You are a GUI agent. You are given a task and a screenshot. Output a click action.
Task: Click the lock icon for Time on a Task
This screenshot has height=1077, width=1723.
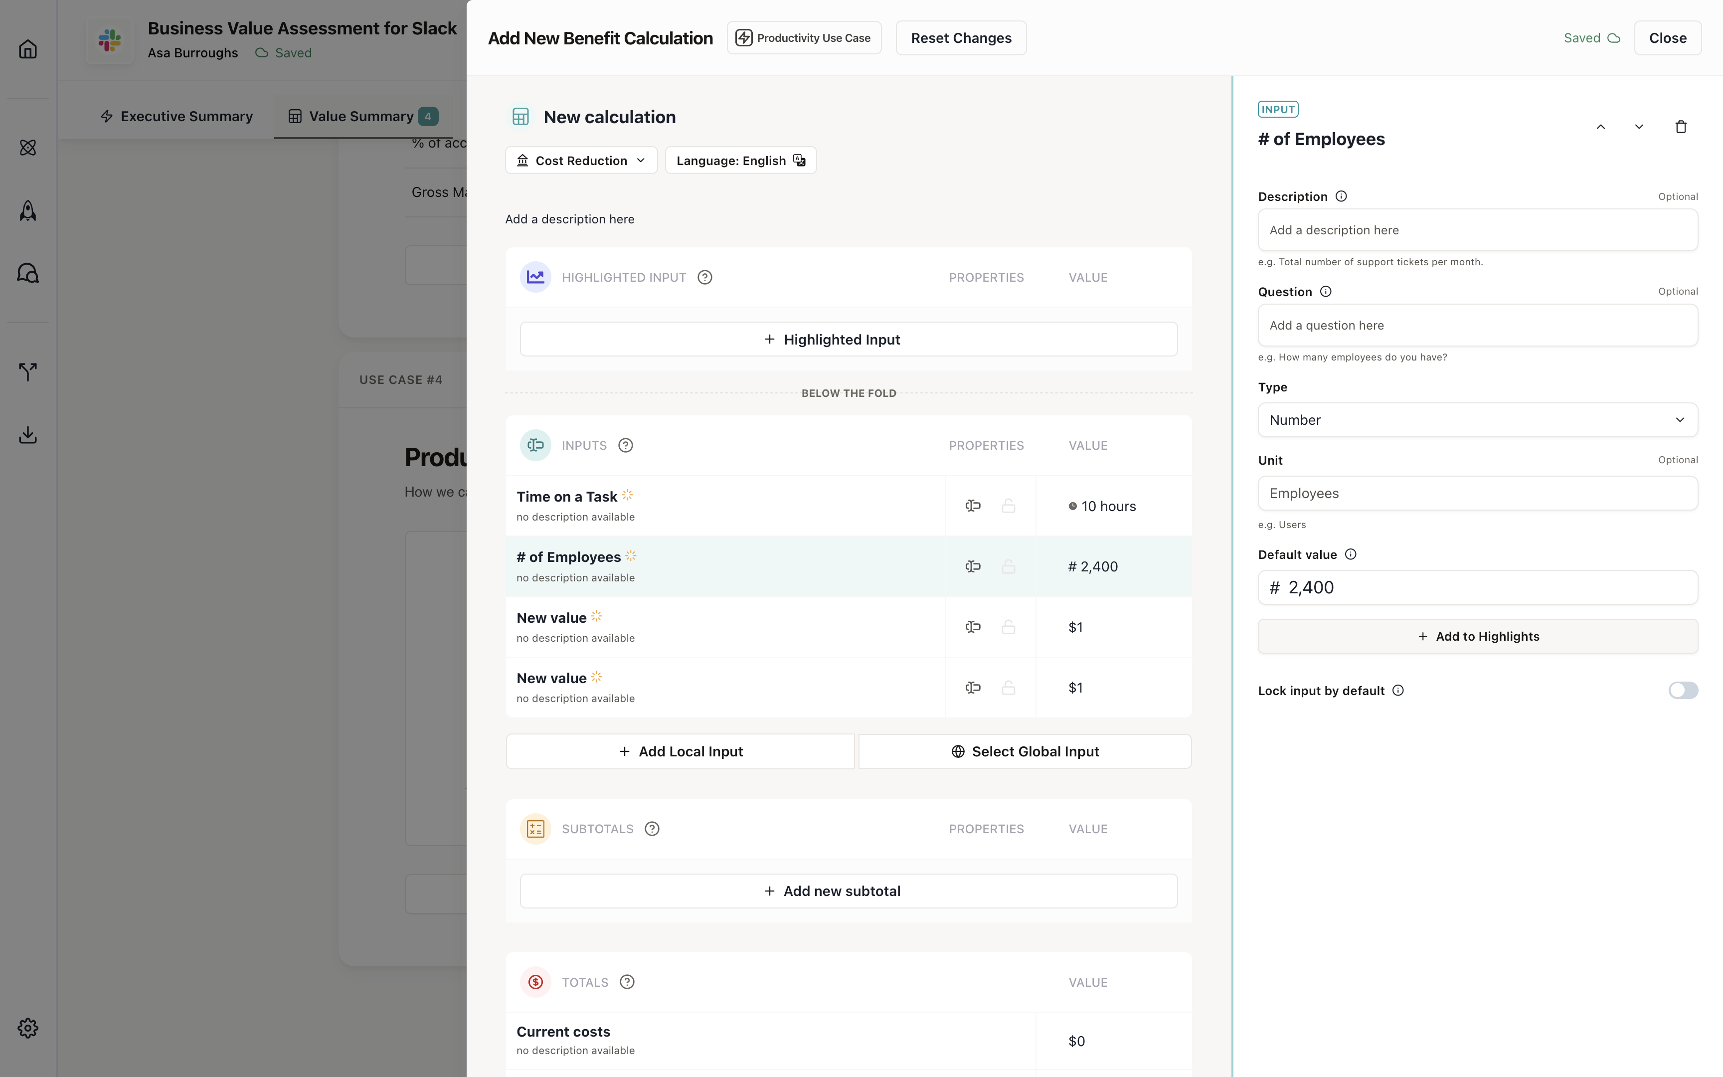click(1008, 507)
